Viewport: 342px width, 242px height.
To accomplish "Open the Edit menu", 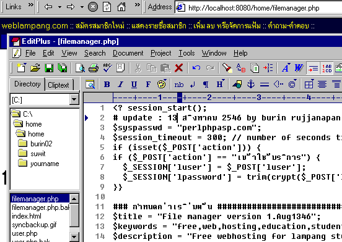I will pyautogui.click(x=48, y=53).
